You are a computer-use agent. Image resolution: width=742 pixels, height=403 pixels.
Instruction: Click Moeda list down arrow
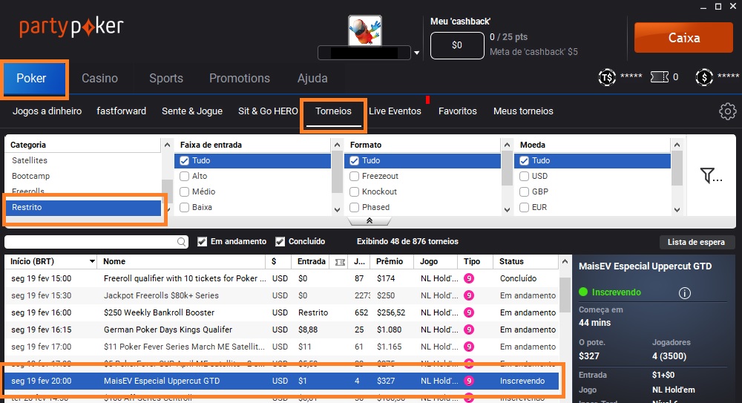pyautogui.click(x=677, y=210)
